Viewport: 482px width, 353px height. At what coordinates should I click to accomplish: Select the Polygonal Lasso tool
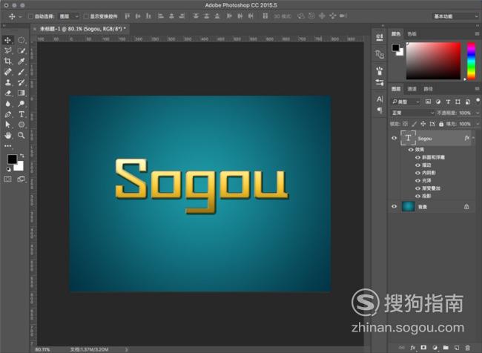coord(7,50)
